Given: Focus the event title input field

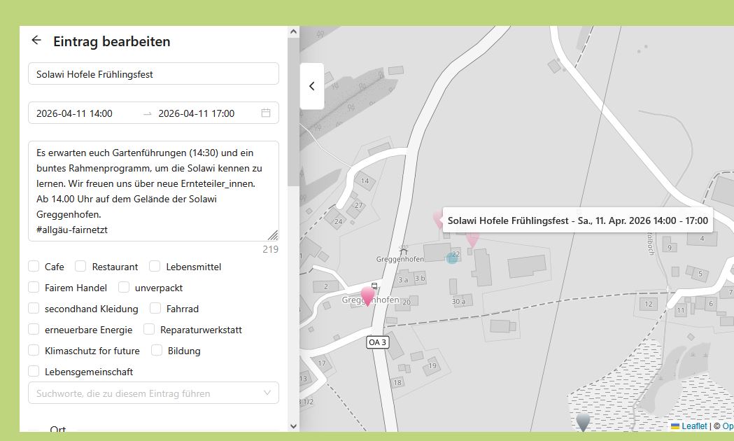Looking at the screenshot, I should [x=153, y=73].
